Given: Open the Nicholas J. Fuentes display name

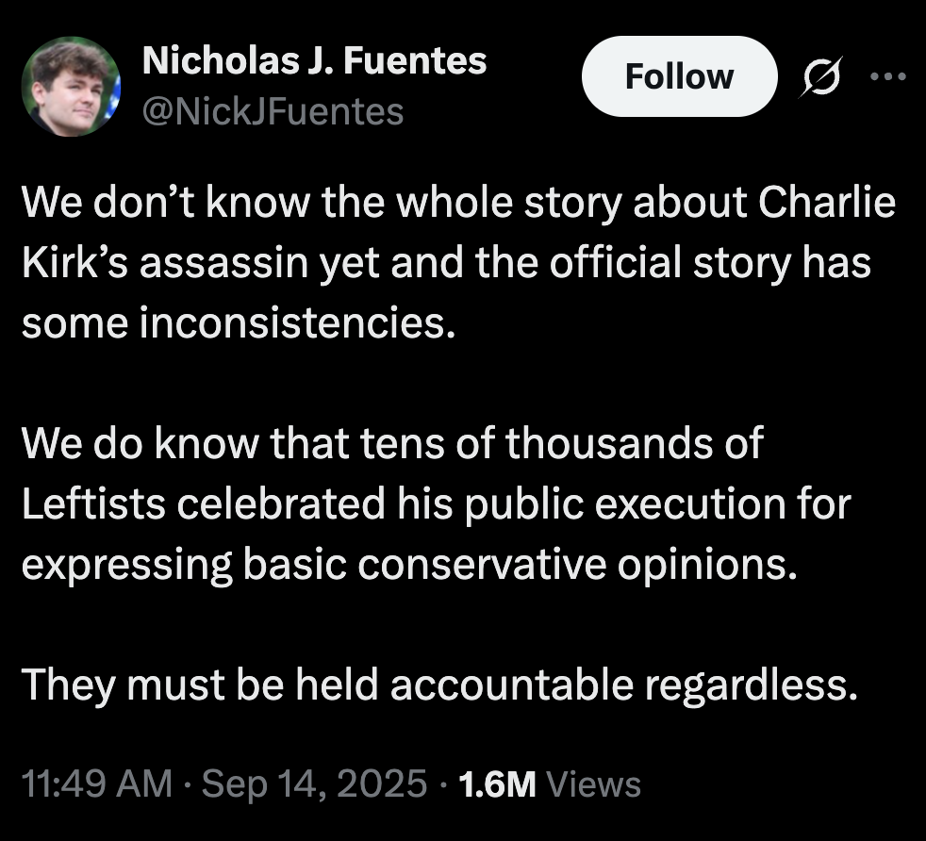Looking at the screenshot, I should coord(314,61).
